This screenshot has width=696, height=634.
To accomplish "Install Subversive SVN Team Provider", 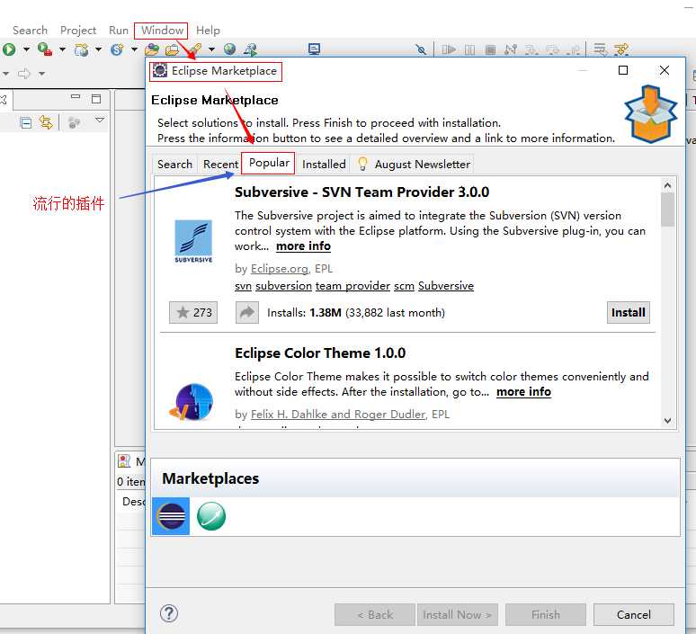I will pyautogui.click(x=628, y=313).
